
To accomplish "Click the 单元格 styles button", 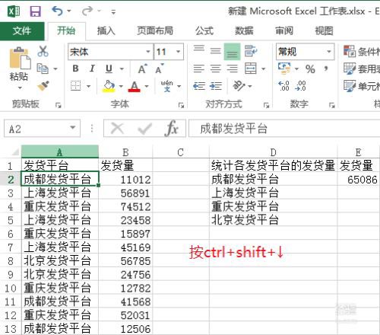I will coord(362,86).
